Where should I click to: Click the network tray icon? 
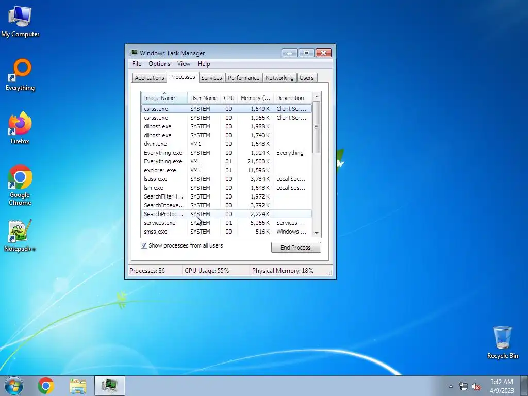click(464, 386)
